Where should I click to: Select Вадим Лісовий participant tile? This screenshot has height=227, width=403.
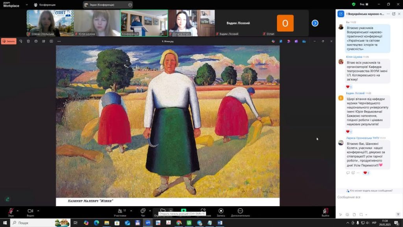click(238, 23)
